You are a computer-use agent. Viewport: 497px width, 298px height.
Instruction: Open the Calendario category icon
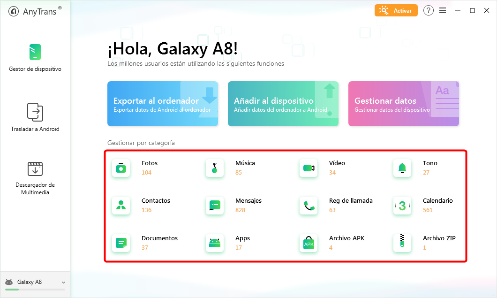click(402, 206)
